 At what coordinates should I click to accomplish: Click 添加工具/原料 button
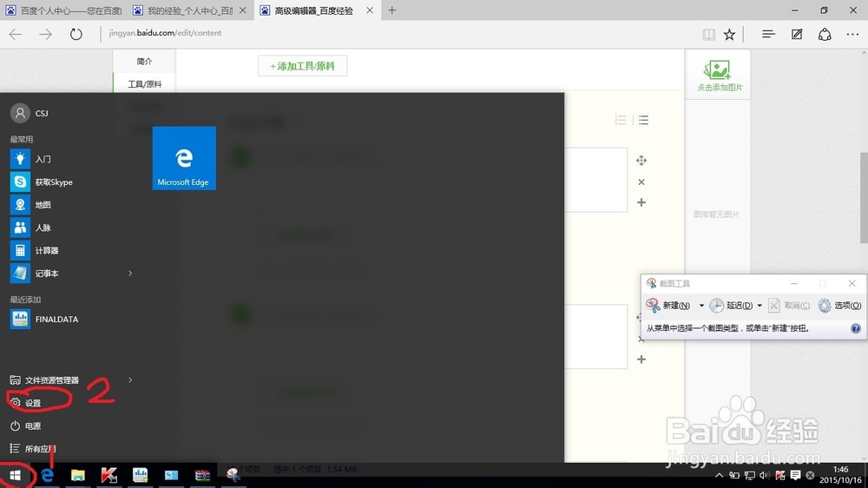(303, 66)
